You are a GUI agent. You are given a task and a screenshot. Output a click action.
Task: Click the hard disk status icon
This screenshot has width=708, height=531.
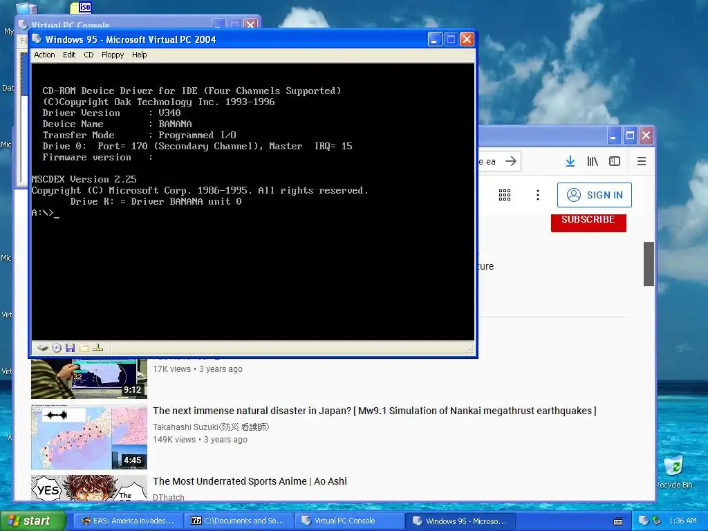pos(42,348)
